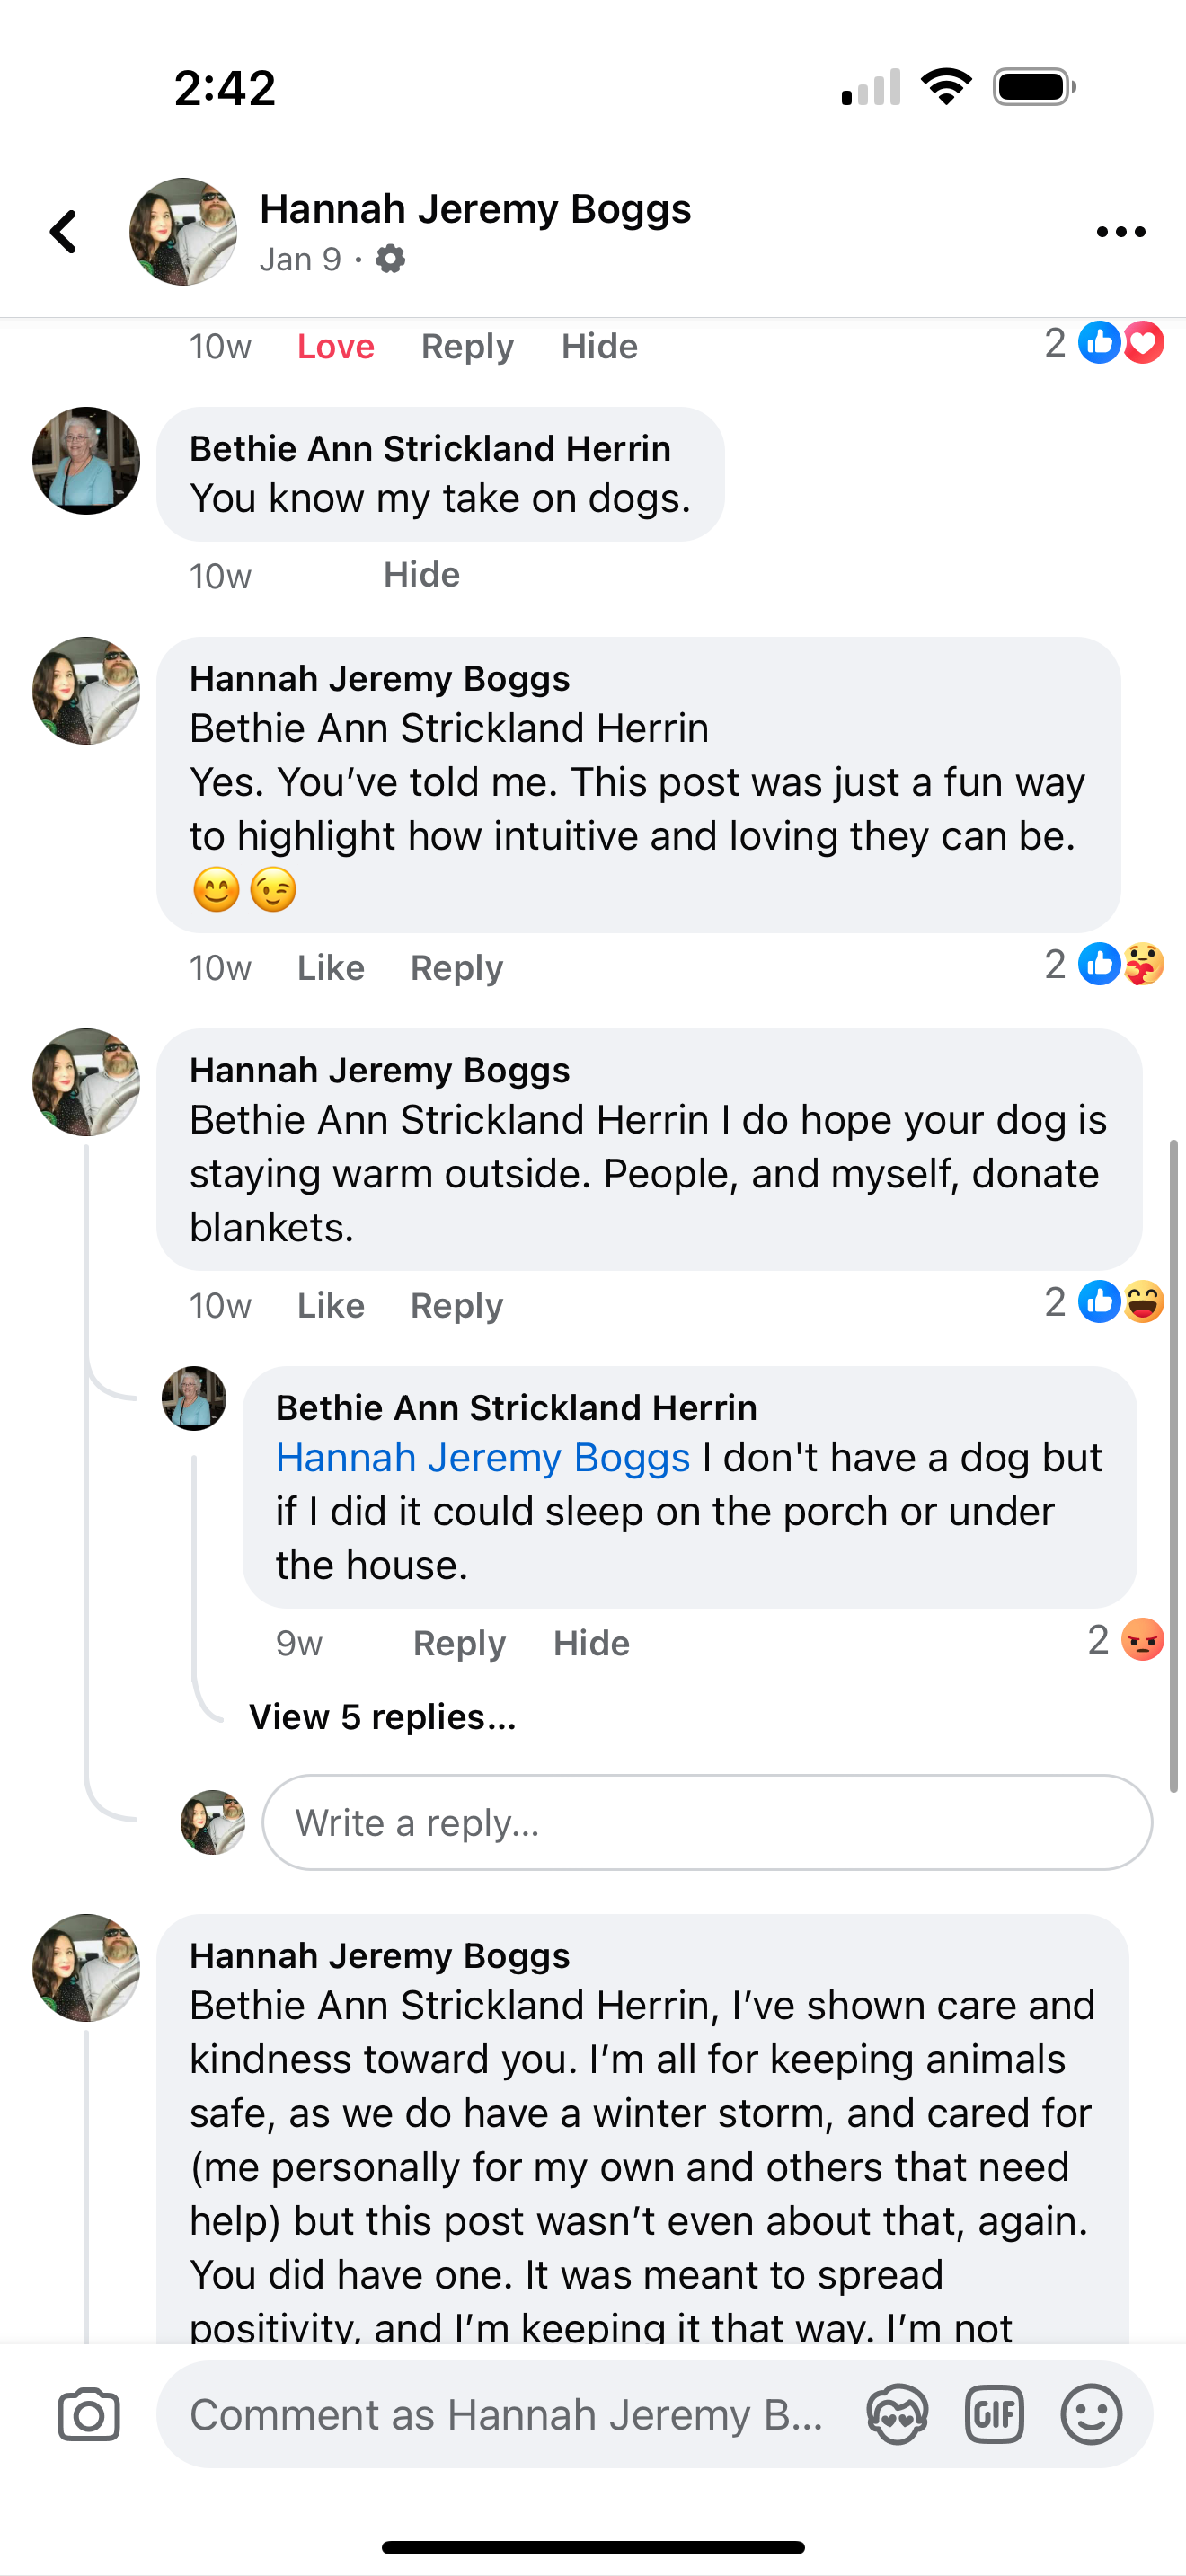Open the blue Hannah Jeremy Boggs mention
The width and height of the screenshot is (1186, 2576).
pyautogui.click(x=482, y=1458)
